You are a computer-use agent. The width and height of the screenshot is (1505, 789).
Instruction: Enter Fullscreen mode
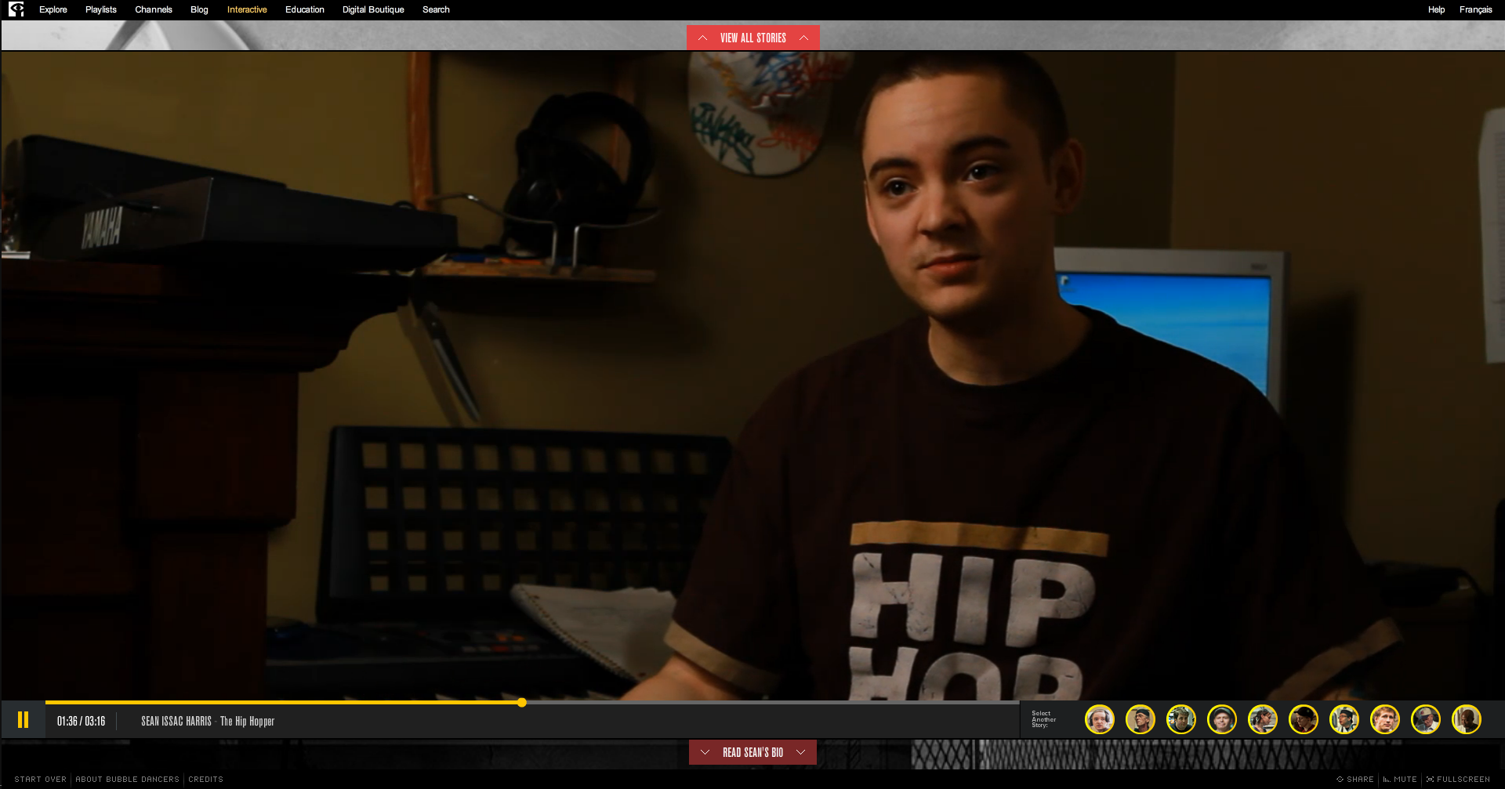(x=1459, y=780)
